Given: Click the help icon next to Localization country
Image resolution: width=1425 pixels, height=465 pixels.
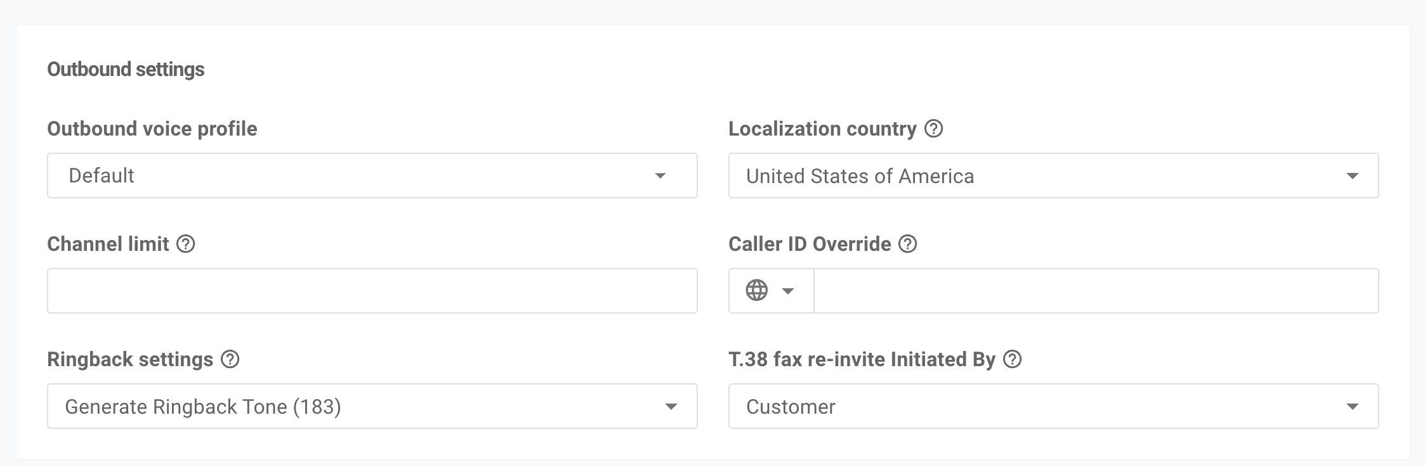Looking at the screenshot, I should (x=933, y=129).
